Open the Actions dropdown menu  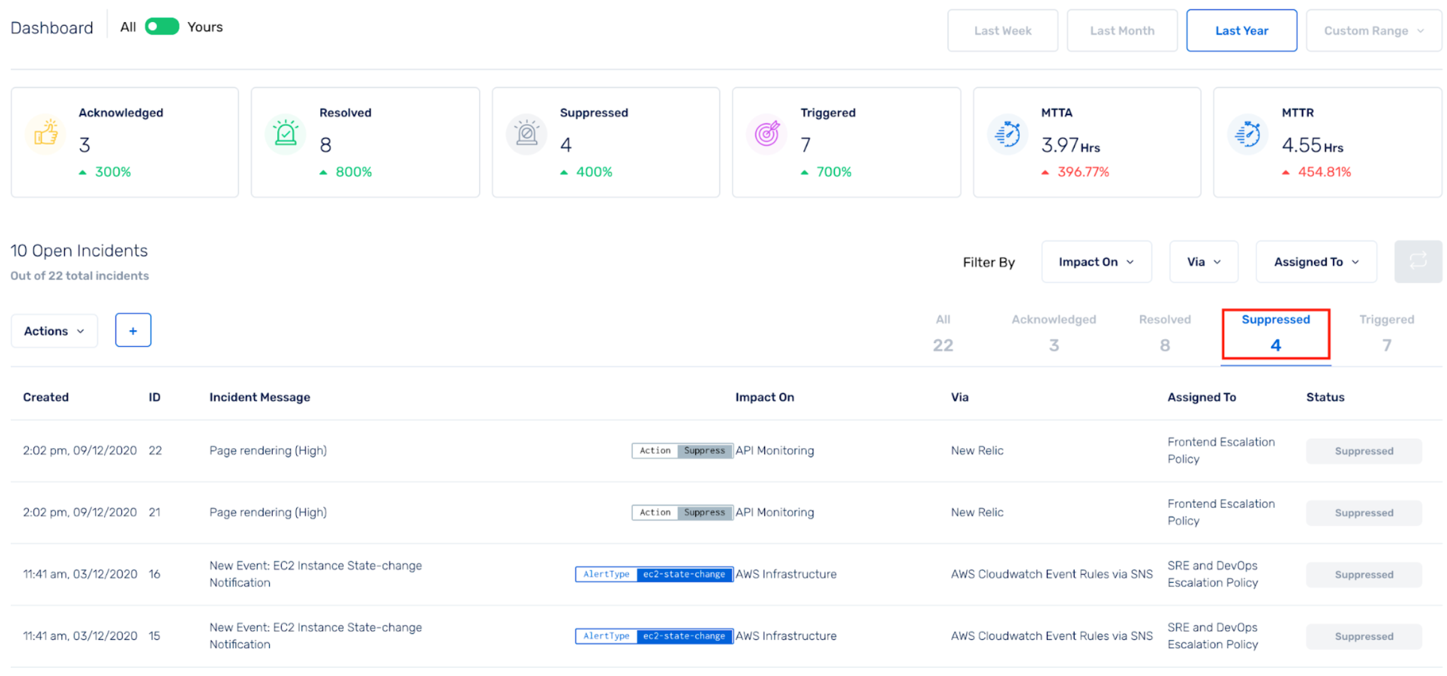(54, 330)
